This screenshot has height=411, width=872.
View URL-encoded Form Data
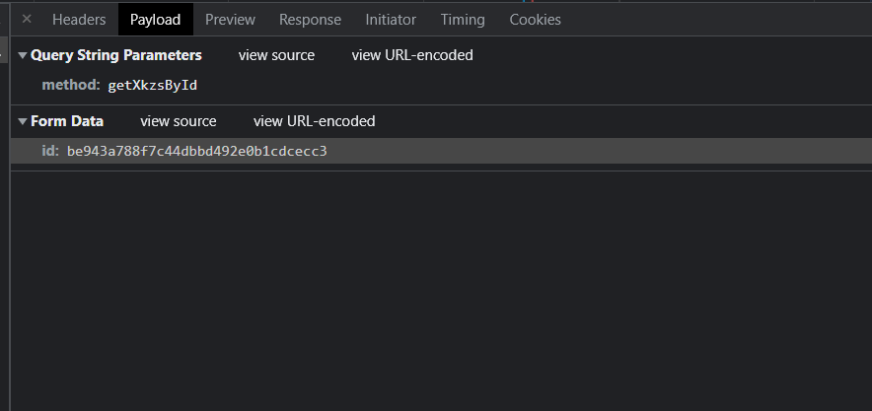click(315, 121)
